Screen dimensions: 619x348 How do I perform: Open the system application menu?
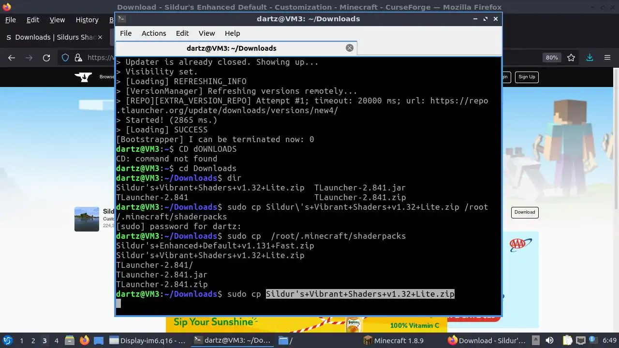7,340
